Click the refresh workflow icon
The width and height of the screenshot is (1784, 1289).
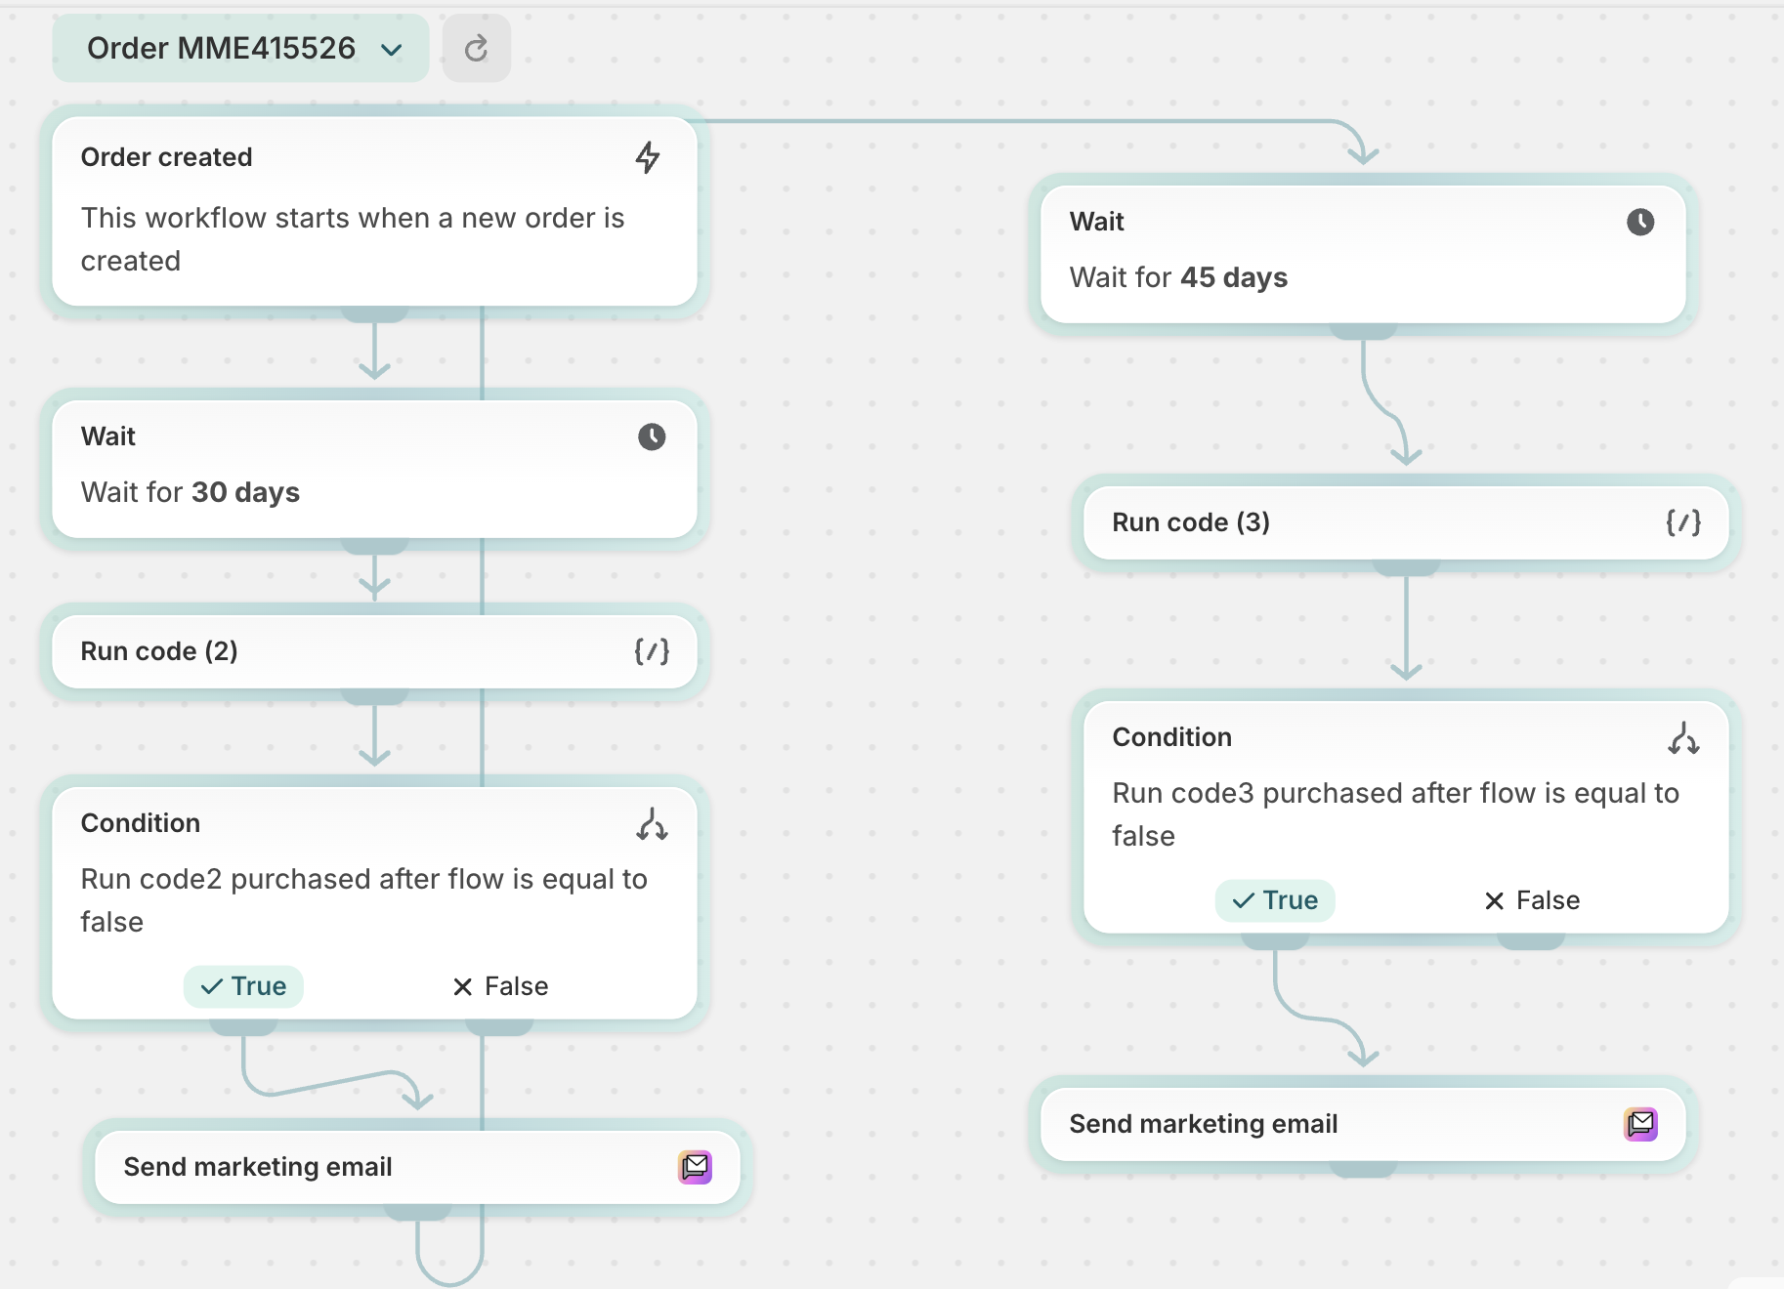[476, 48]
